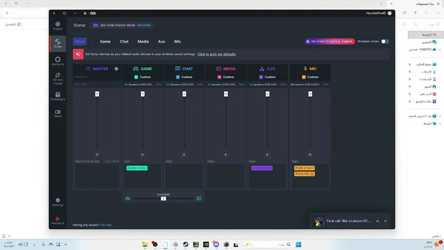Click the muted speaker warning icon
The height and width of the screenshot is (250, 444).
click(x=78, y=54)
